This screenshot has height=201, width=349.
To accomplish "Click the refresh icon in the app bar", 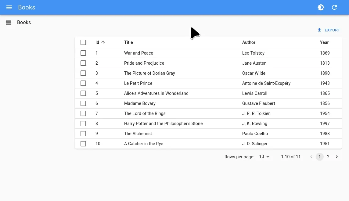I will click(x=334, y=7).
